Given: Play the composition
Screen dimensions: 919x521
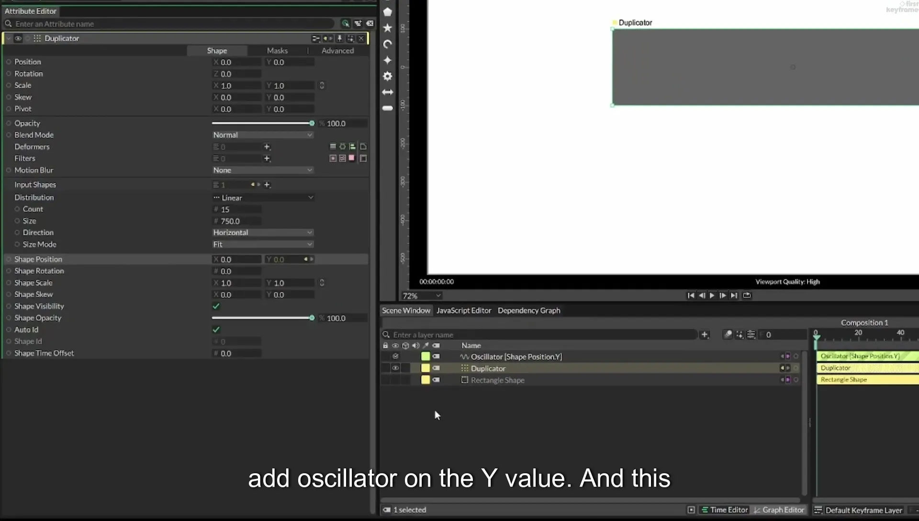Looking at the screenshot, I should coord(712,295).
